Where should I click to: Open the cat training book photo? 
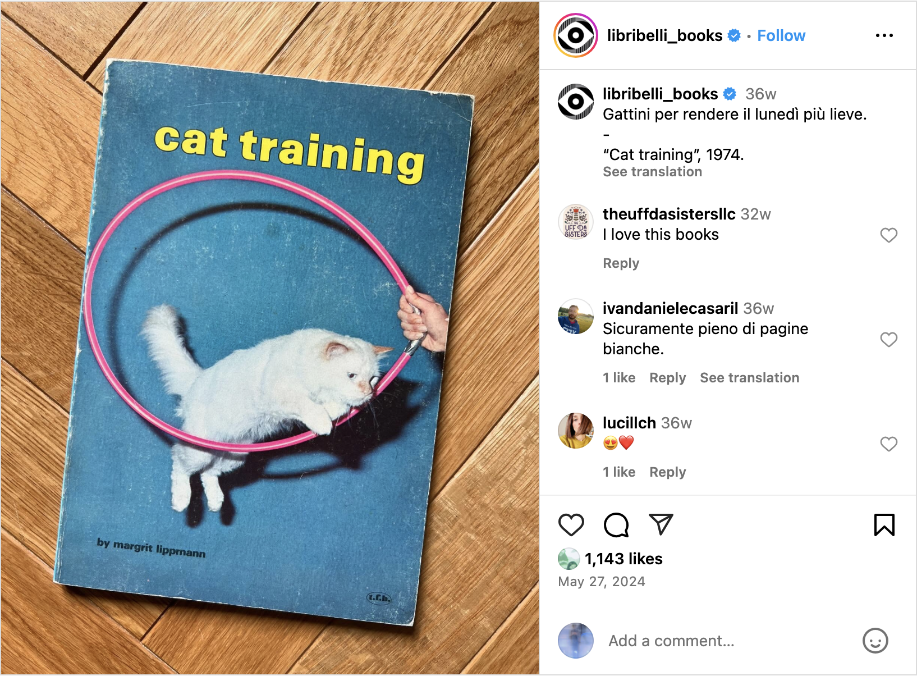coord(270,338)
